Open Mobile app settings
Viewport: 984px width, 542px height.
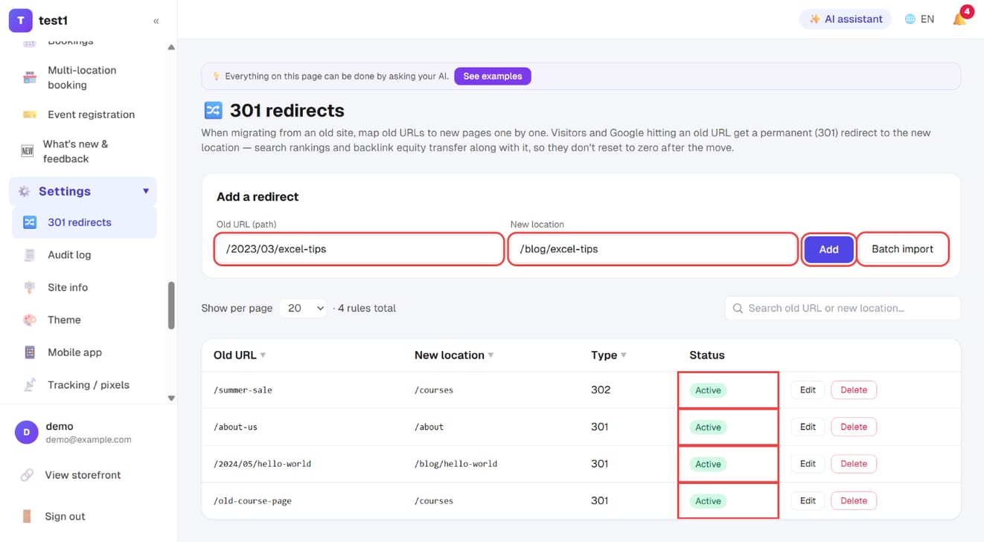[84, 352]
